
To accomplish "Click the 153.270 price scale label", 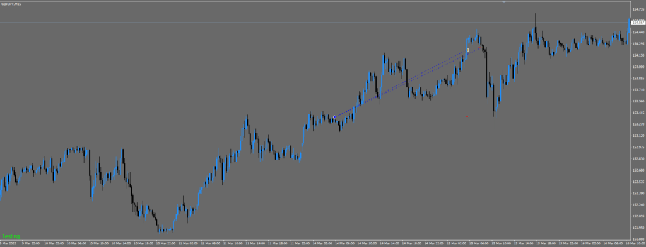I will pos(638,124).
